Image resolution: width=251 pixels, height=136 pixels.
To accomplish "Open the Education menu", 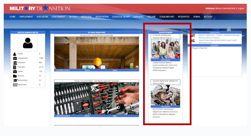I will point(42,17).
